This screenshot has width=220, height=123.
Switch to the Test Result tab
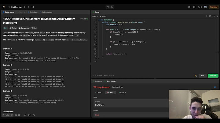click(x=110, y=81)
